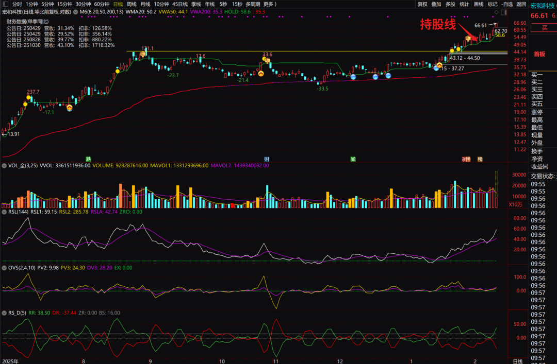This screenshot has width=557, height=364.
Task: Switch to the 30分钟 period tab
Action: click(x=83, y=4)
